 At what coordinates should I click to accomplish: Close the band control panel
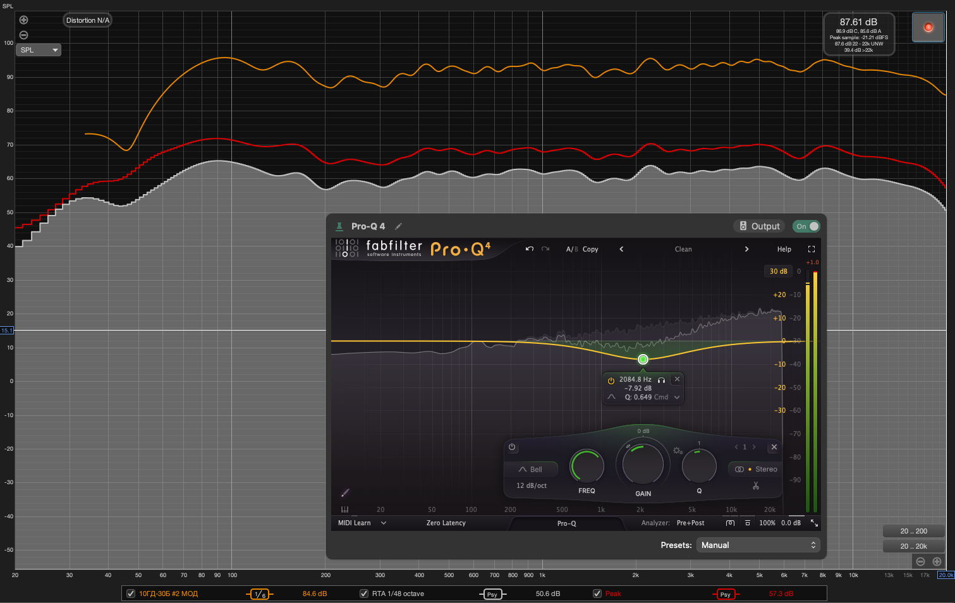pos(774,447)
